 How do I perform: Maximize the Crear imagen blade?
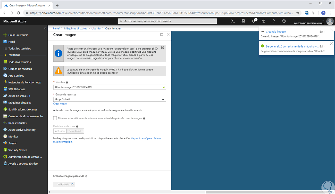[x=162, y=35]
